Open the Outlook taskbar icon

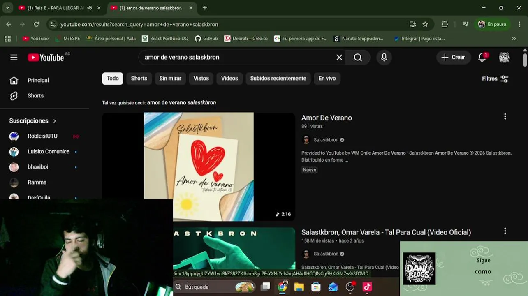(x=333, y=287)
